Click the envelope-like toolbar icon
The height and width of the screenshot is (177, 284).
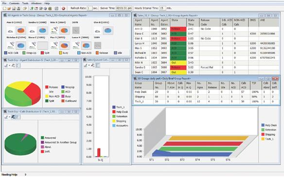(36, 8)
